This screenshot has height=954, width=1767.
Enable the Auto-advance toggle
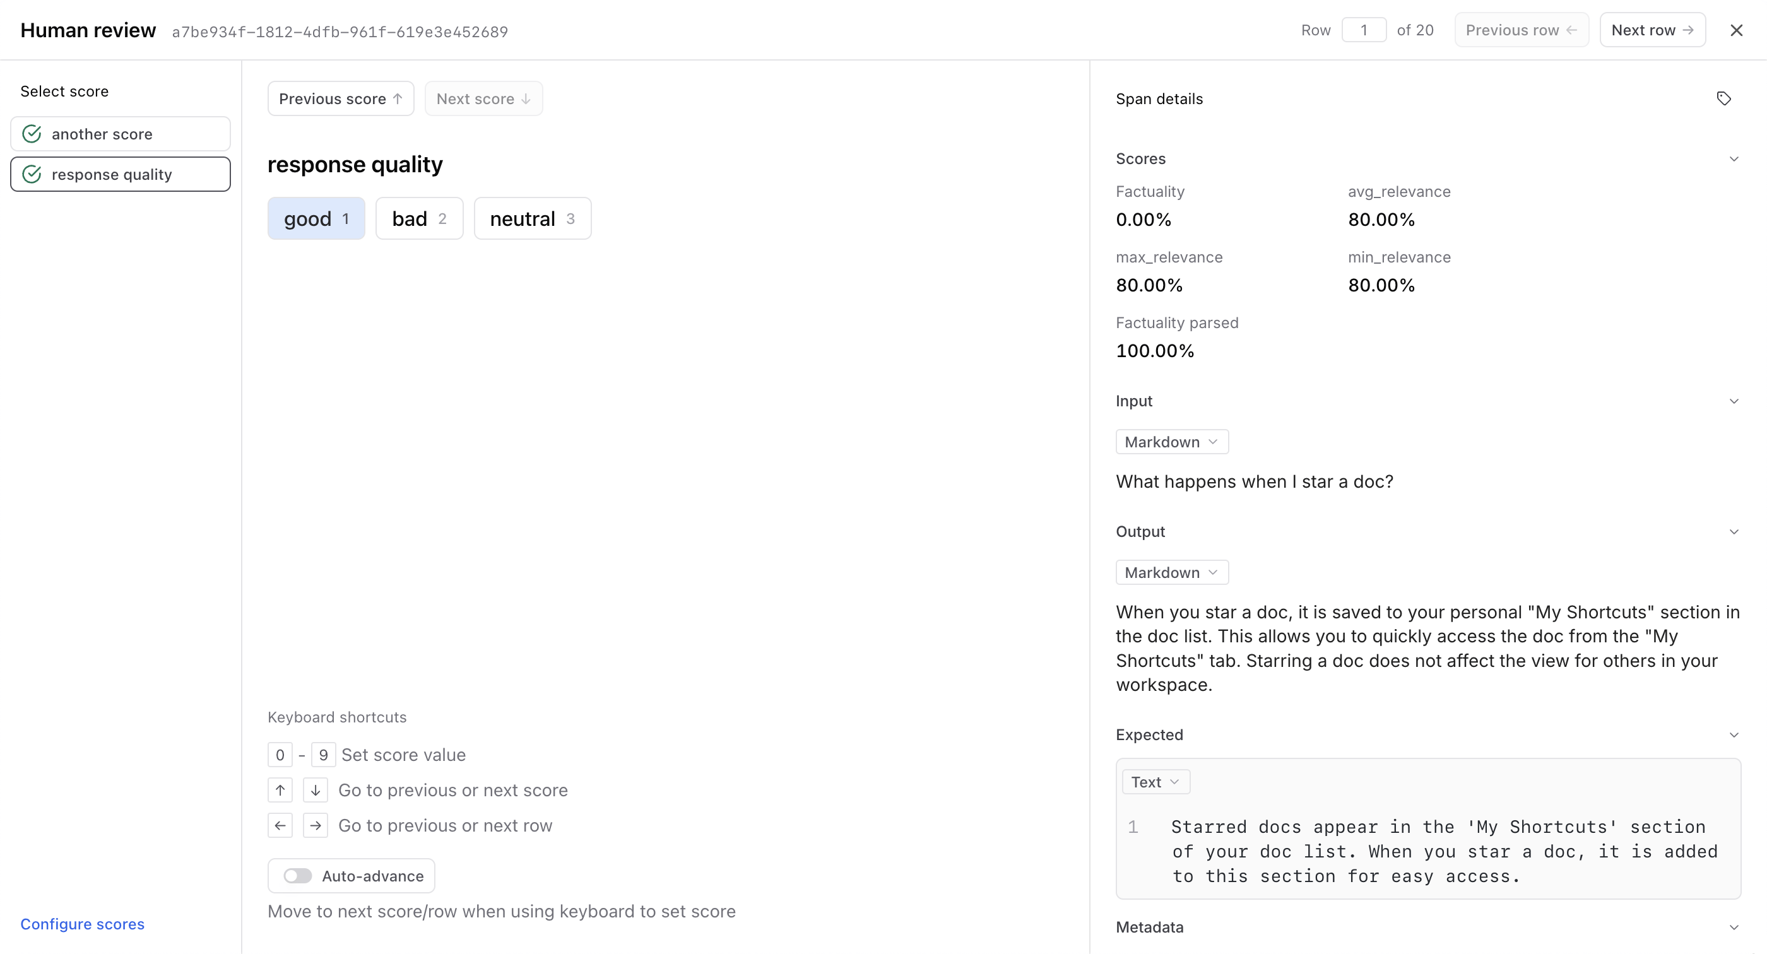298,876
